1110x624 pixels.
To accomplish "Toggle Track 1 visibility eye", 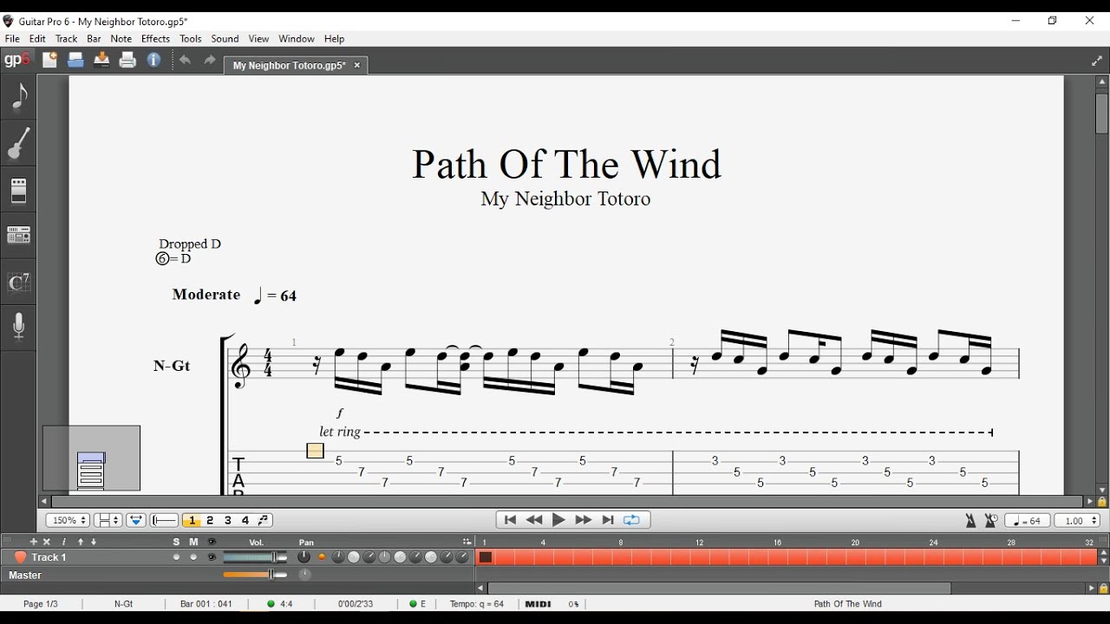I will 212,557.
